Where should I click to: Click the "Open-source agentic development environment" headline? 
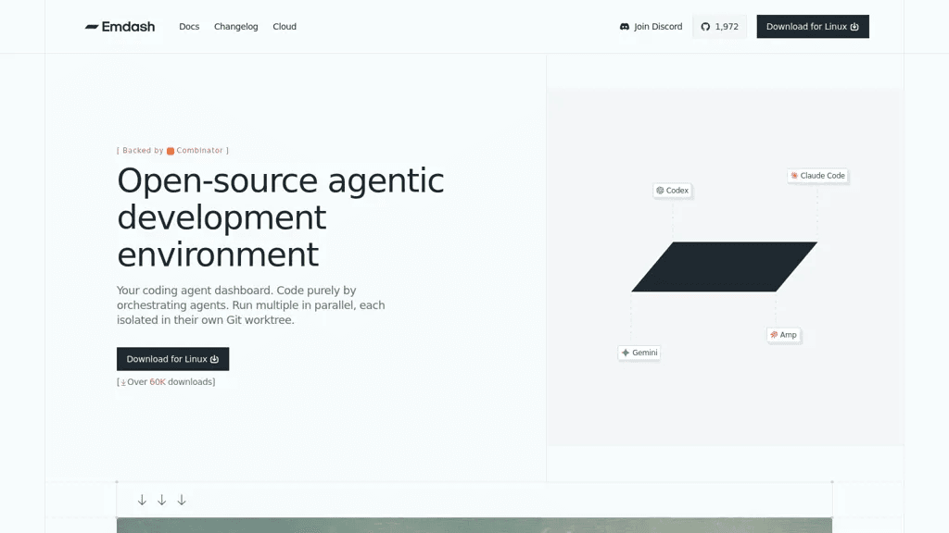pyautogui.click(x=280, y=217)
